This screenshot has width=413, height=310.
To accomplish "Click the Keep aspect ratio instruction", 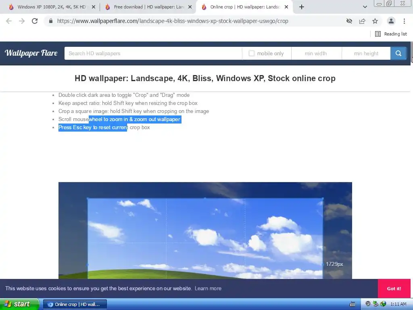I will [x=128, y=103].
